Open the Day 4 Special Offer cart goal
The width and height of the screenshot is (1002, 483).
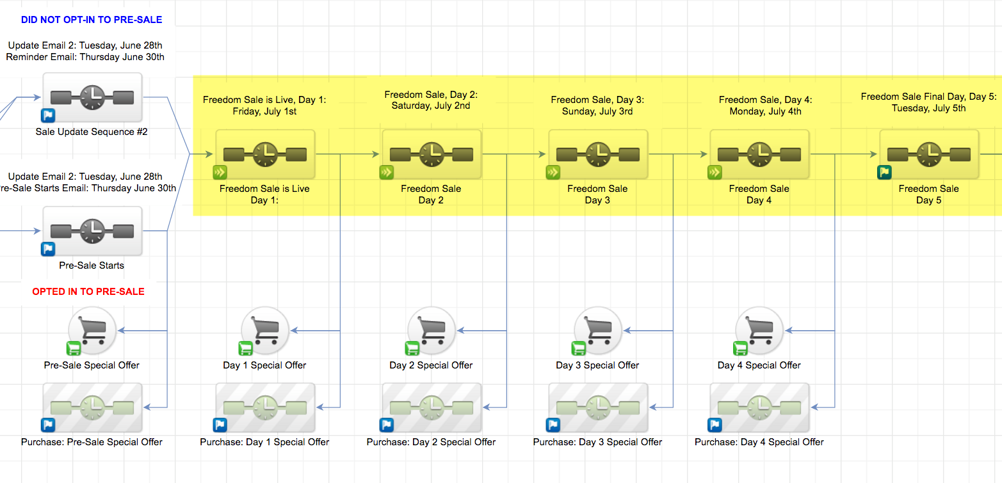[759, 331]
